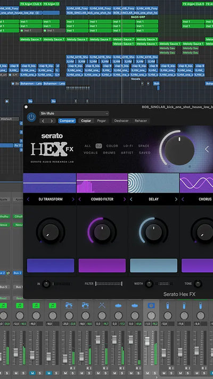
Task: Enable record on the -25,0 channel
Action: coord(71,368)
